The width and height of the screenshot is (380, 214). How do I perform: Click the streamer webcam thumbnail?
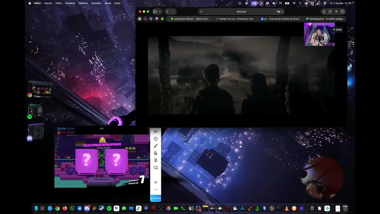319,34
